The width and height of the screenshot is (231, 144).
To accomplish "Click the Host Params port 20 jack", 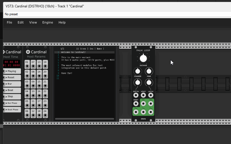I will pyautogui.click(x=45, y=76).
